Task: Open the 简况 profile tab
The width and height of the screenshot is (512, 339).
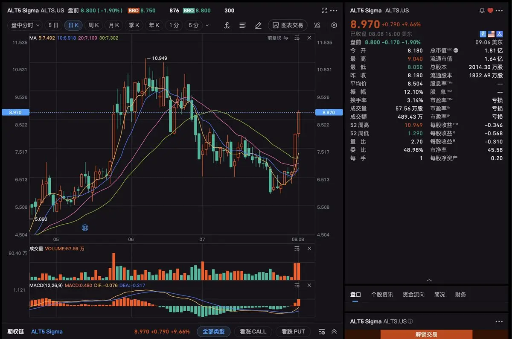Action: pos(439,295)
